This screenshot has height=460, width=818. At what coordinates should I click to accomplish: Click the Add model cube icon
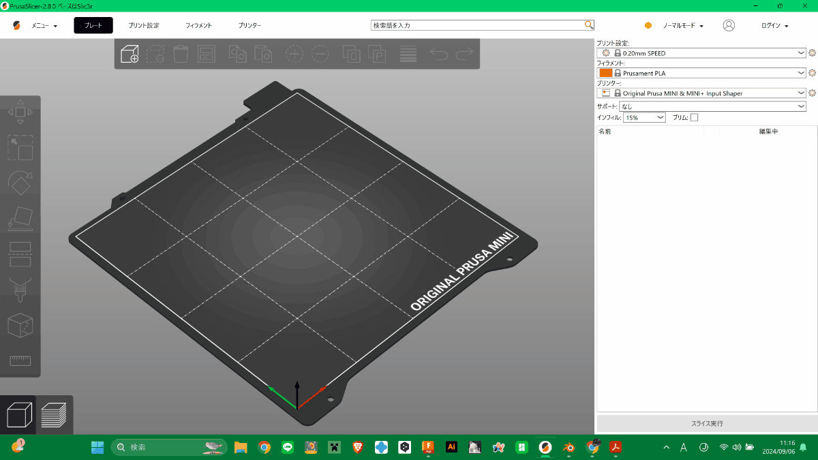[x=130, y=54]
